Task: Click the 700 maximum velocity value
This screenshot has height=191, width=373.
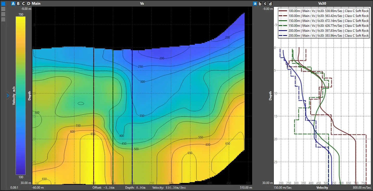Action: (21, 15)
